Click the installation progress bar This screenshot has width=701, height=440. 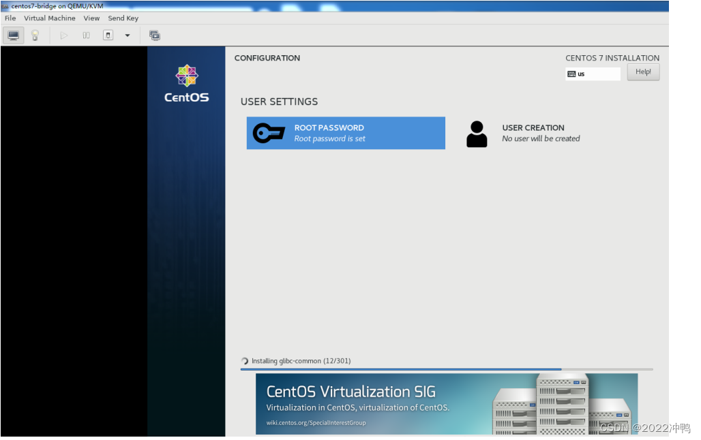click(x=447, y=369)
